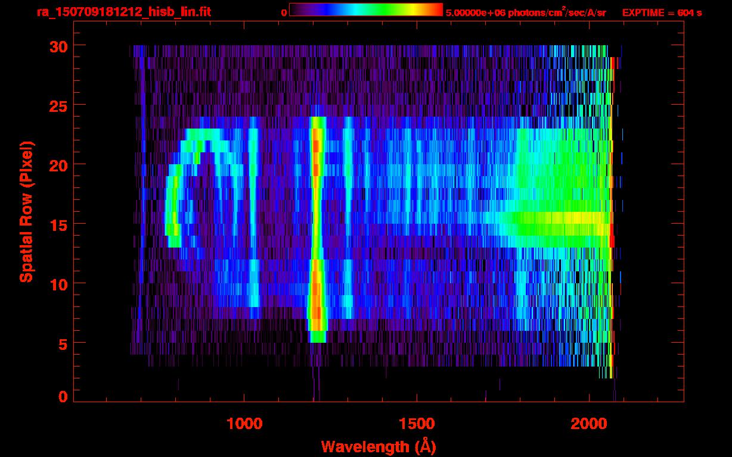Image resolution: width=732 pixels, height=457 pixels.
Task: Click the 5.00000e+06 photons colorbar maximum label
Action: [x=525, y=12]
